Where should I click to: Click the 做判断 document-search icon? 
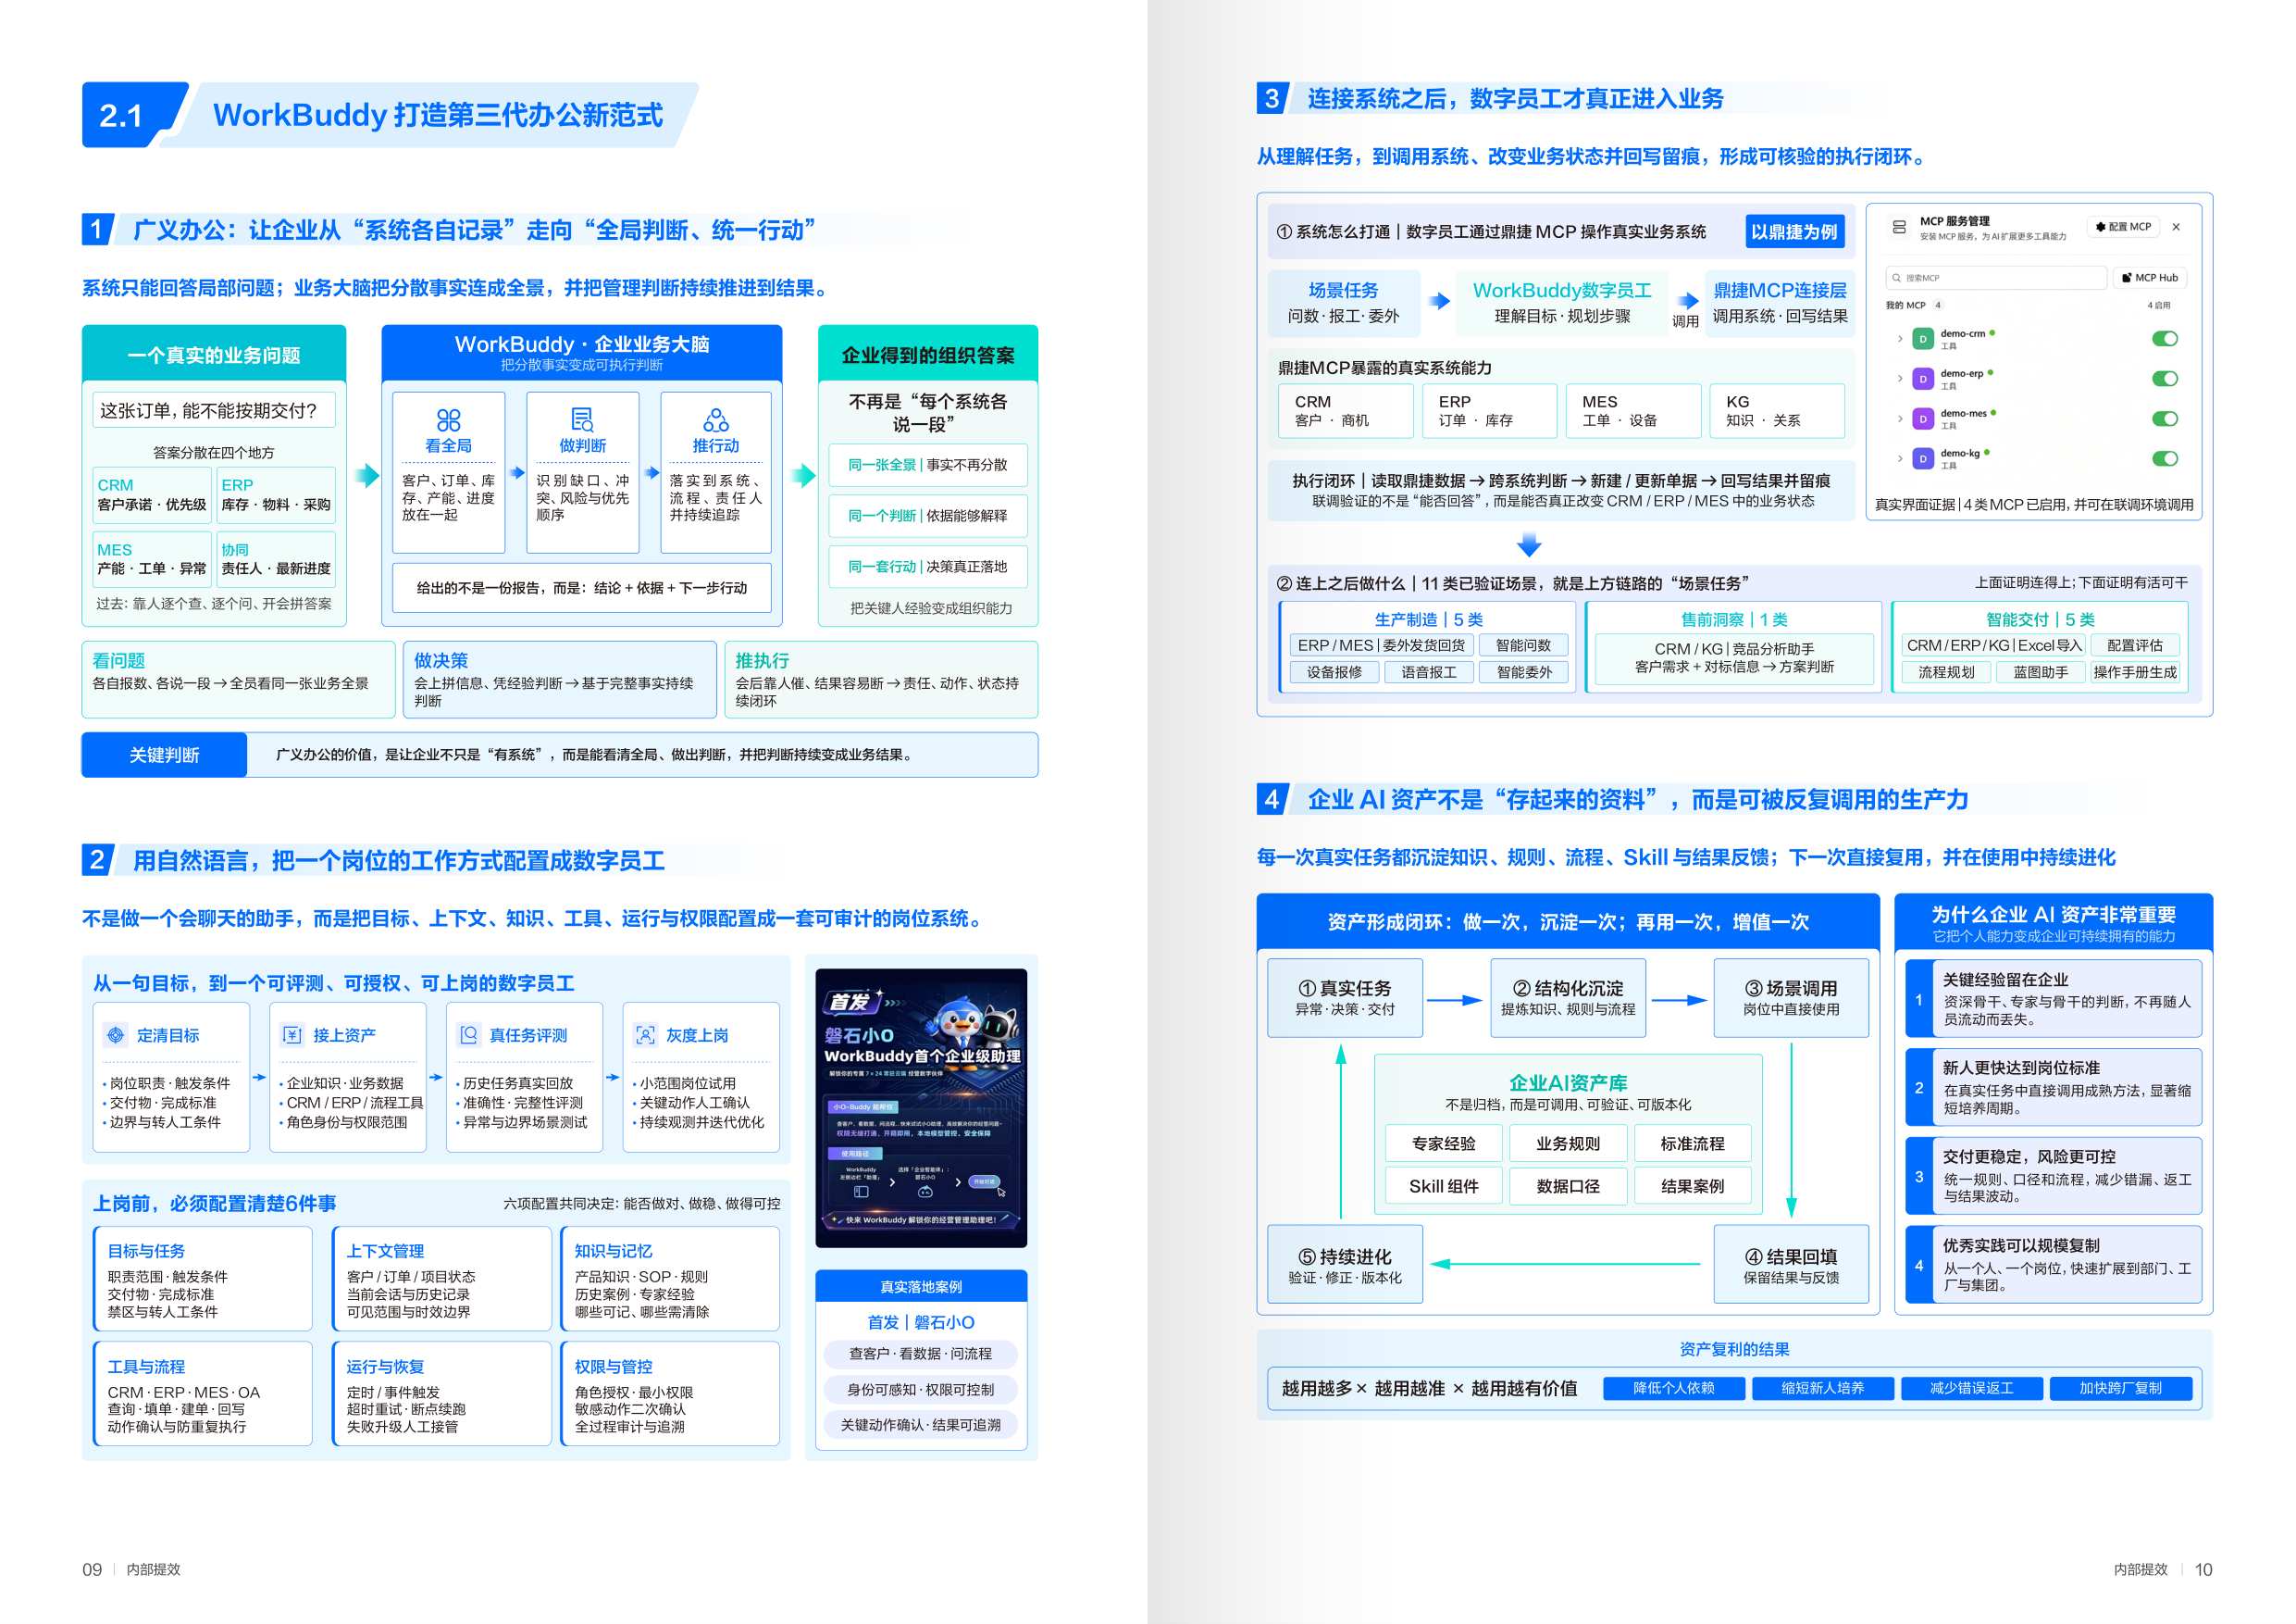[x=582, y=419]
